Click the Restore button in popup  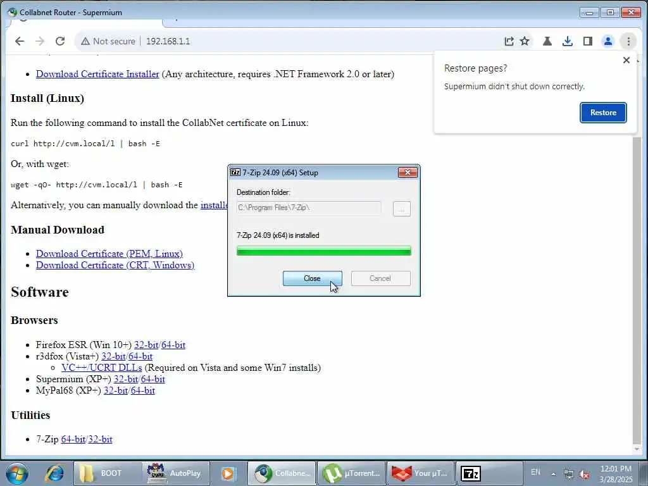603,113
